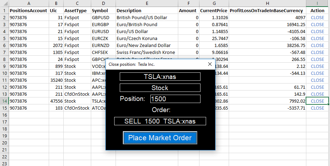Select the cell containing Euro/Czech Koruna

[146, 38]
